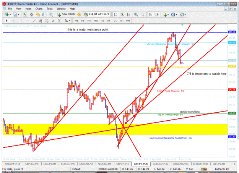This screenshot has height=173, width=239.
Task: Switch timeframe to M1
Action: [x=76, y=21]
